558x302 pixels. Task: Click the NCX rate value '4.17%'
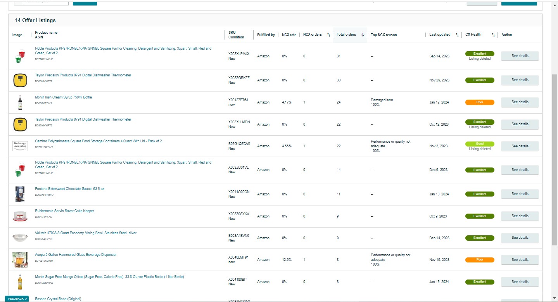[x=287, y=102]
